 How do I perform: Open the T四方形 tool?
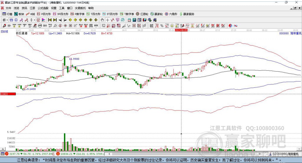pos(93,14)
